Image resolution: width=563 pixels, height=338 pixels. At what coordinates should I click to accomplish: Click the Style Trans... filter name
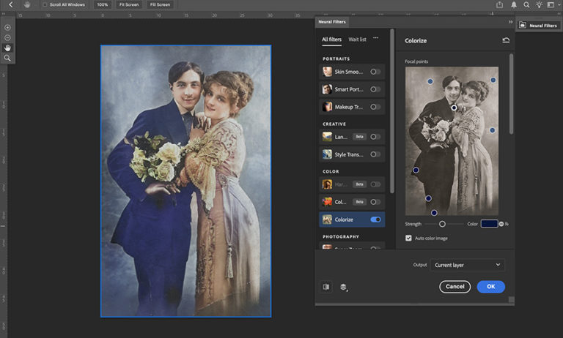349,154
